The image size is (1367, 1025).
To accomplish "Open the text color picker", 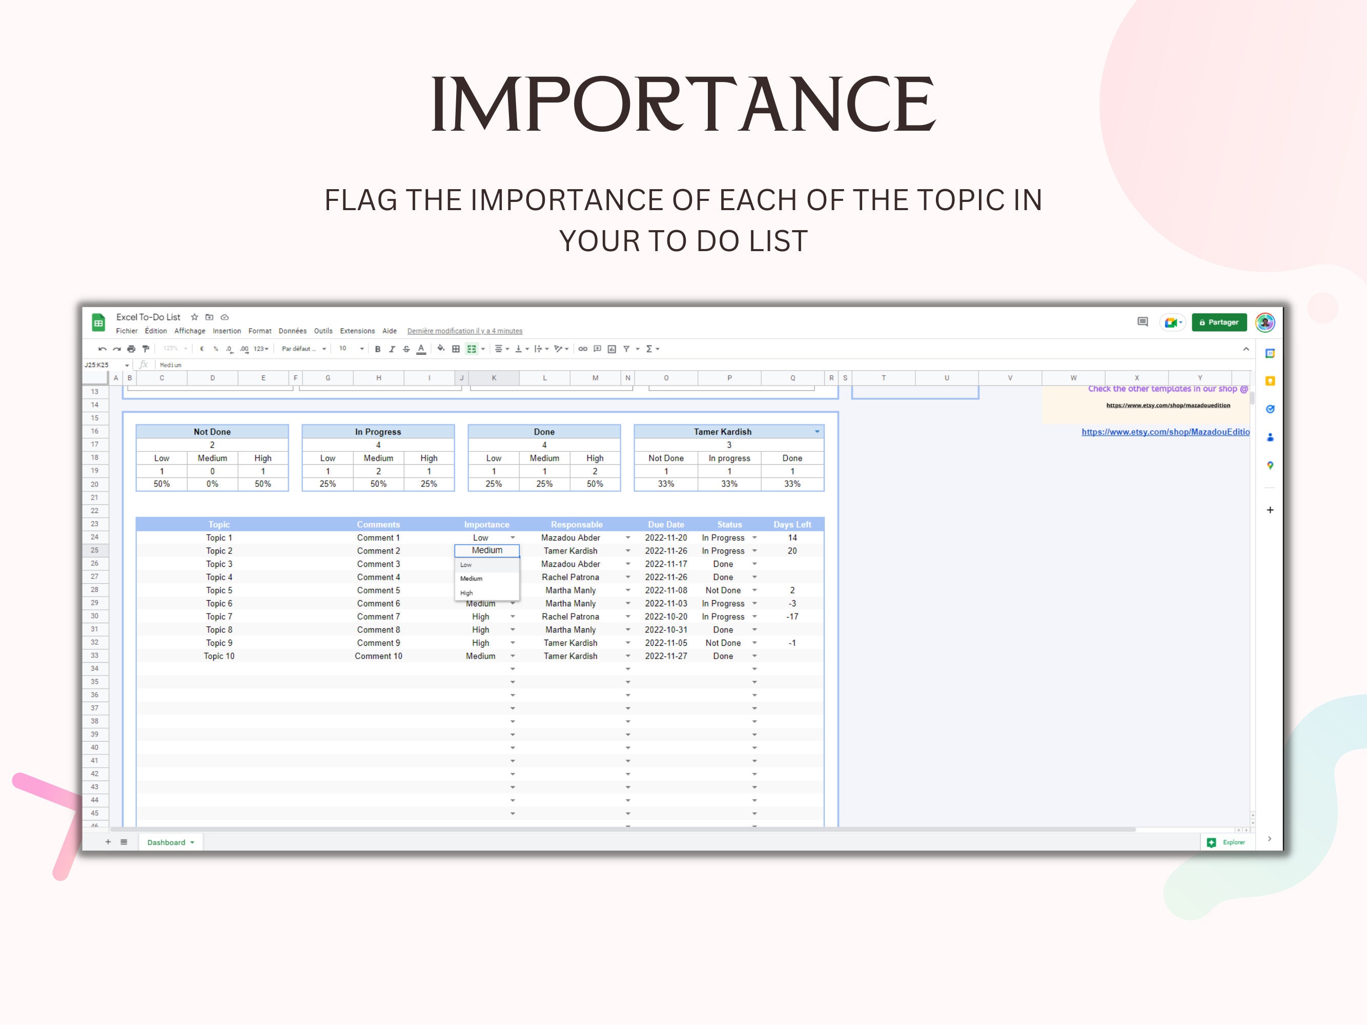I will [421, 349].
